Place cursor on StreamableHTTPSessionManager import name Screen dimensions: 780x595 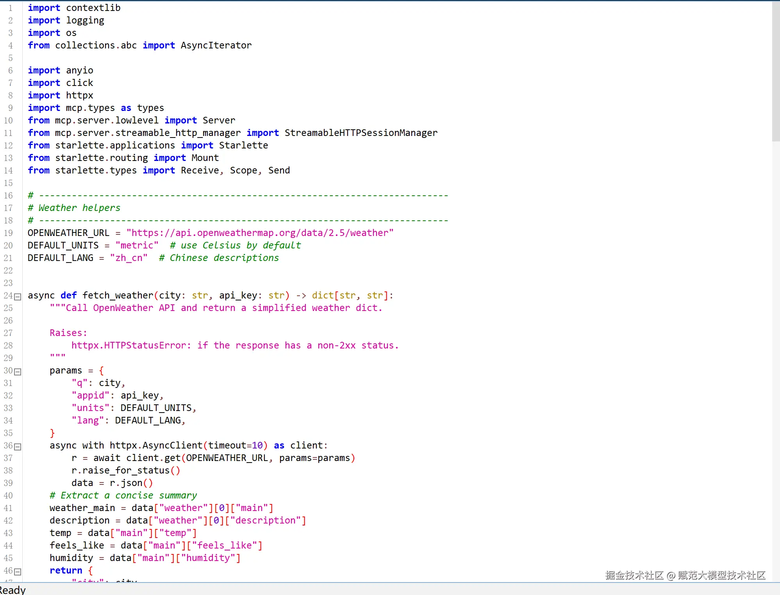point(361,133)
